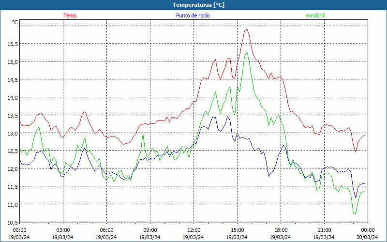The image size is (387, 242).
Task: Click the 13,0 y-axis value
Action: 13,134
